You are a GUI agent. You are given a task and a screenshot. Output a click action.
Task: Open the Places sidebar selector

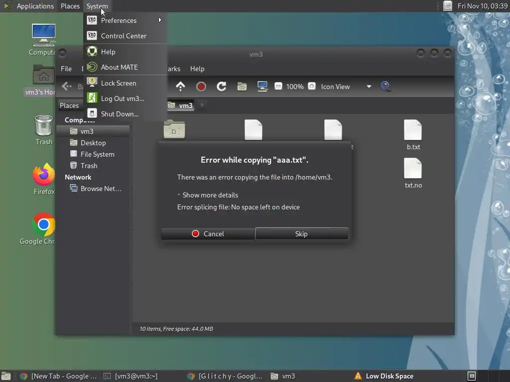[x=70, y=105]
